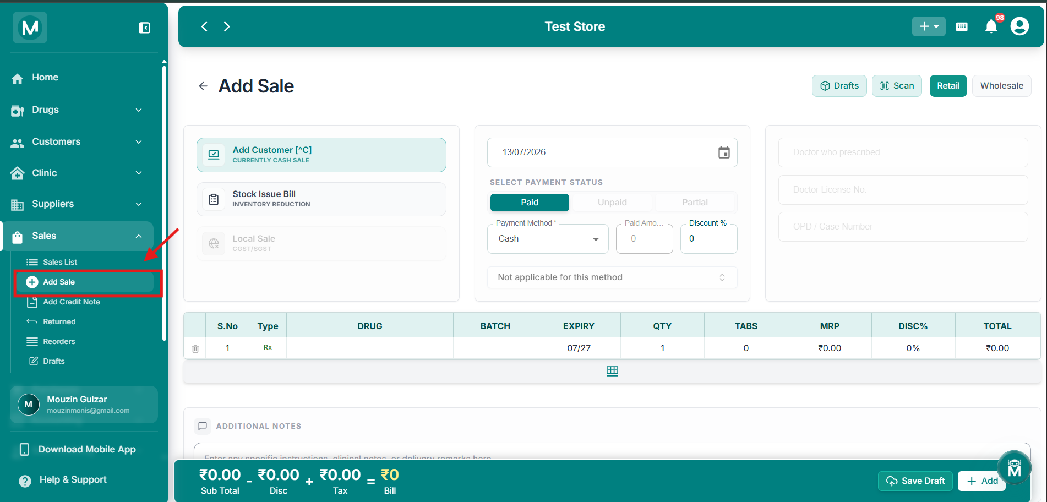Screen dimensions: 1047x502
Task: Click the add table row grid icon
Action: pyautogui.click(x=612, y=371)
